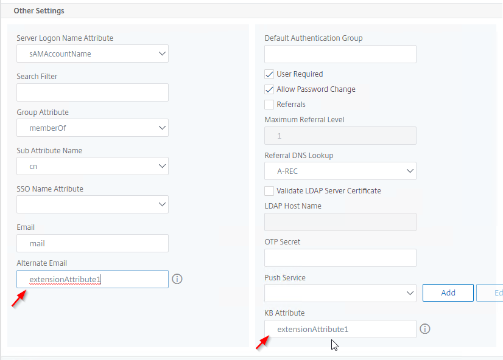Viewport: 503px width, 360px height.
Task: Click info icon beside Alternate Email field
Action: pos(177,279)
